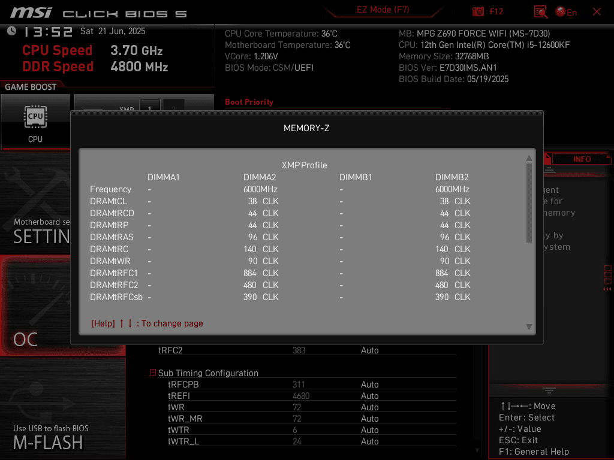Change language via the En globe icon
614x460 pixels.
(566, 12)
